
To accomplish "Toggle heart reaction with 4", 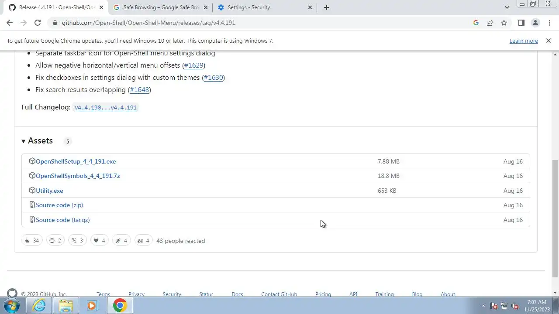I will pos(99,240).
